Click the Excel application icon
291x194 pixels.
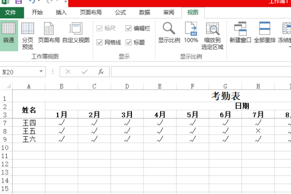point(5,1)
